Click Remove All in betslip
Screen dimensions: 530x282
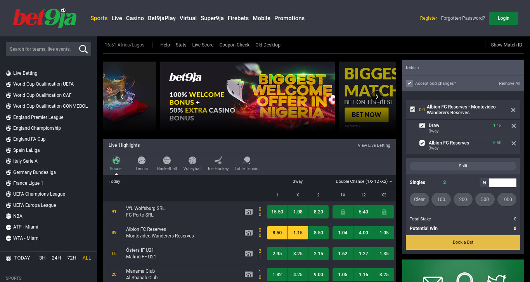[x=509, y=83]
